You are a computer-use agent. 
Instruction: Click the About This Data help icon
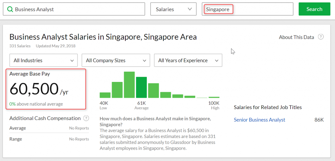(x=321, y=37)
